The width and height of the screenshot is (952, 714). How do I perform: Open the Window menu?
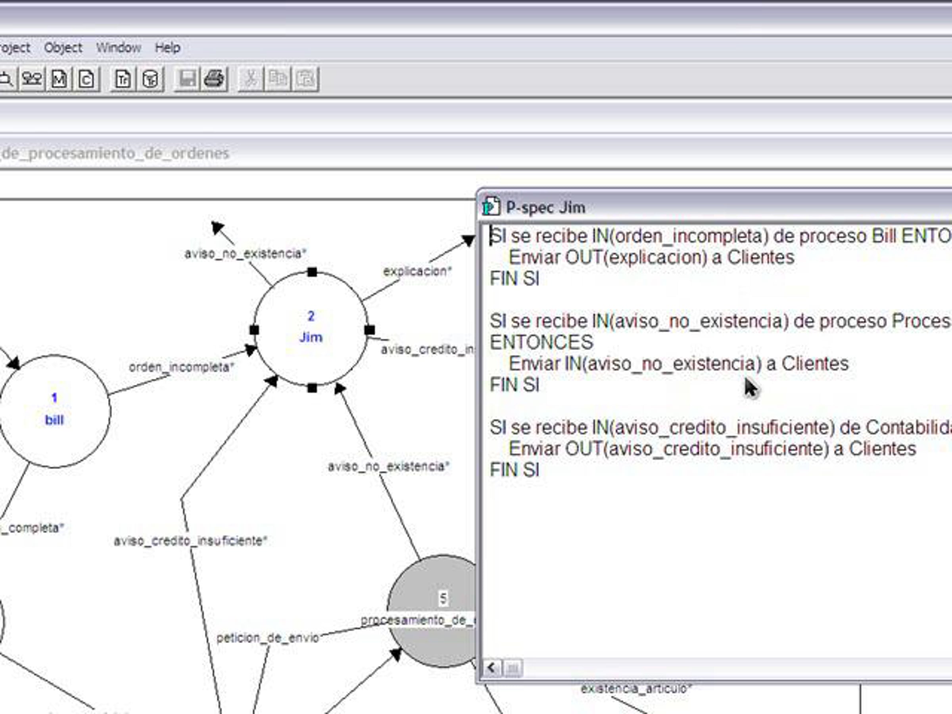(118, 48)
